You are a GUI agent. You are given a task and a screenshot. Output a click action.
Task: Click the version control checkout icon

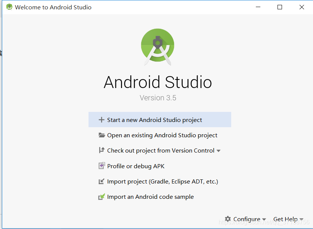pos(102,150)
